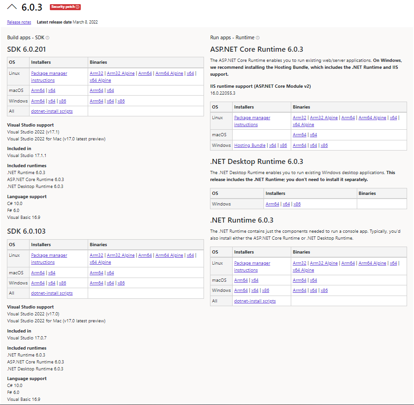
Task: Download .NET Runtime Windows x64 installer
Action: pos(255,290)
